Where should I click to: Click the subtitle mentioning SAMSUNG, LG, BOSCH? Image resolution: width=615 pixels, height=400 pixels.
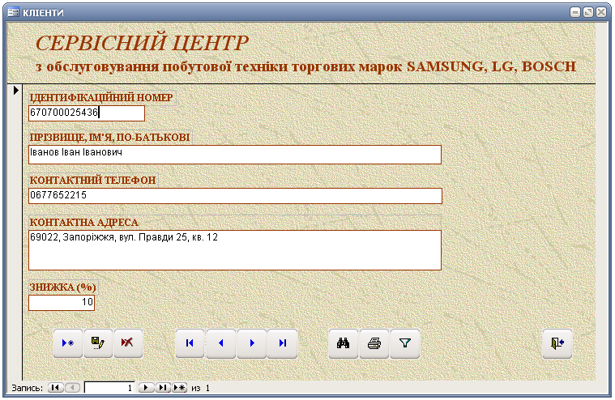306,66
